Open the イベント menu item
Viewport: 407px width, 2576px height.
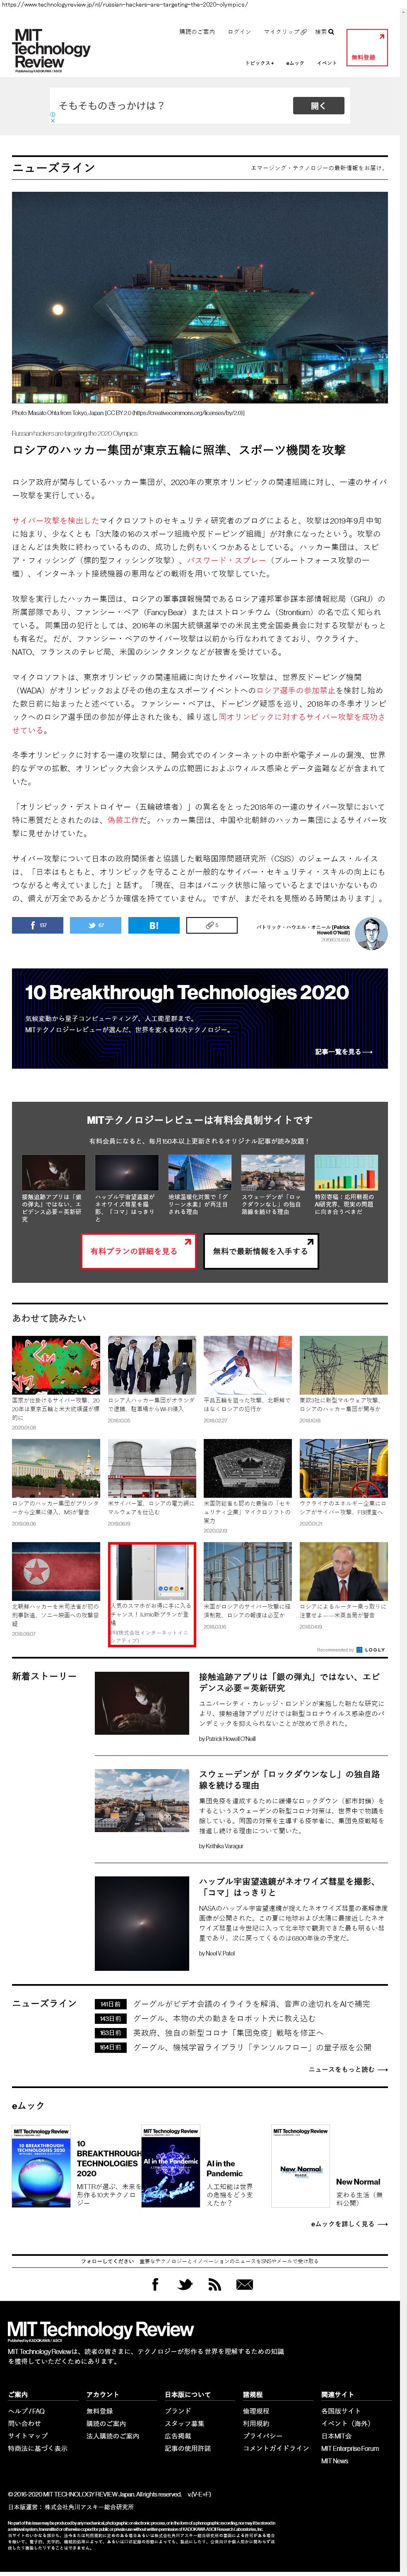327,63
